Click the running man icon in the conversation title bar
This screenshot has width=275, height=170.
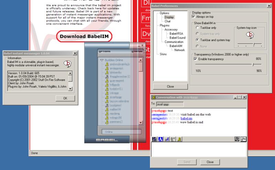click(x=154, y=97)
